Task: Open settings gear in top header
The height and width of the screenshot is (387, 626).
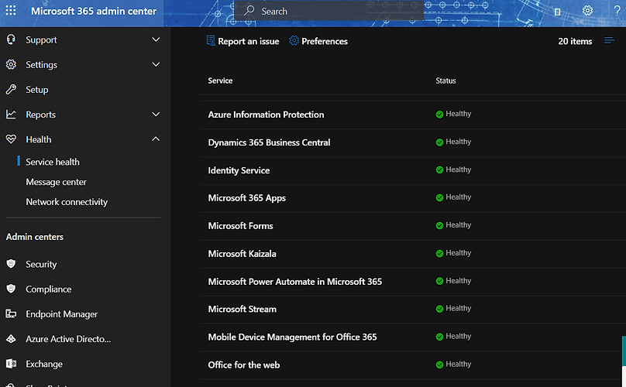Action: point(587,10)
